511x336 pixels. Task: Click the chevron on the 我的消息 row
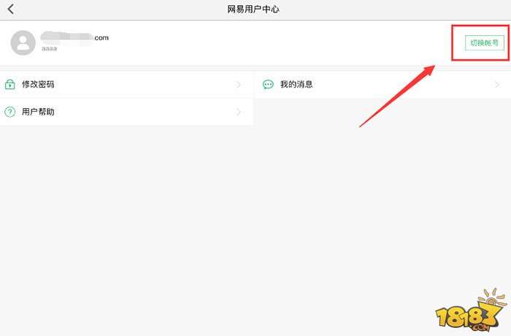(x=497, y=85)
